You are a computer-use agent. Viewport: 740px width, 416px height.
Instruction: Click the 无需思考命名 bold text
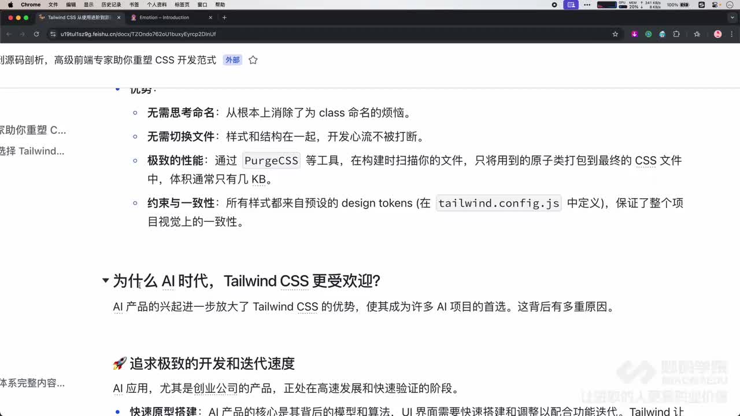click(181, 113)
